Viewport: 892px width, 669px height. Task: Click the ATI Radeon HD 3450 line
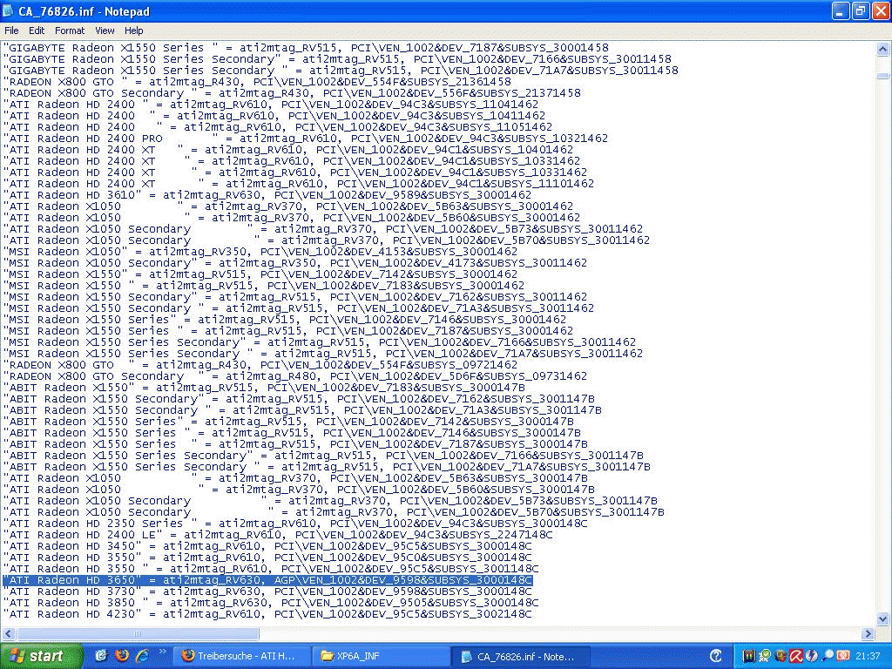[268, 546]
